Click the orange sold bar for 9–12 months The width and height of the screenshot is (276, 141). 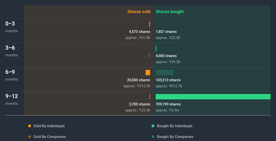[150, 97]
